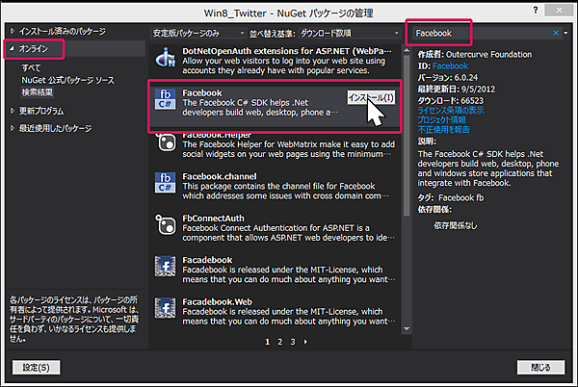Open the search box history dropdown arrow
Image resolution: width=578 pixels, height=387 pixels.
[565, 33]
